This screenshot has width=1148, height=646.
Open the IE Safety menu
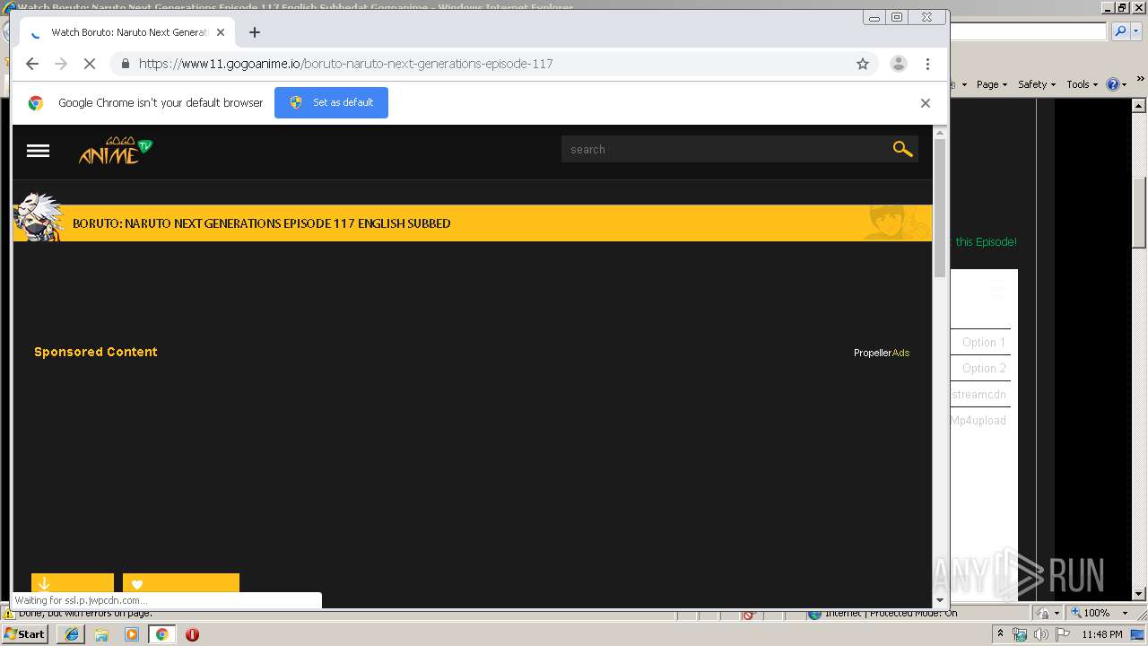(x=1037, y=84)
